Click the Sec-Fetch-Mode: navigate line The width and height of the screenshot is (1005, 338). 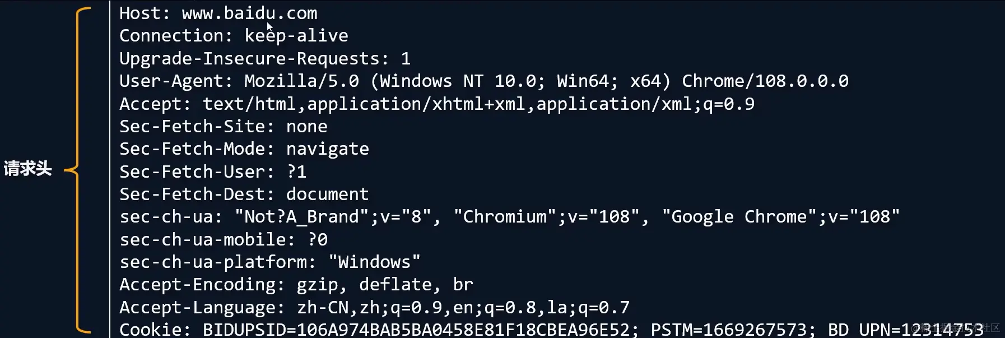click(244, 149)
